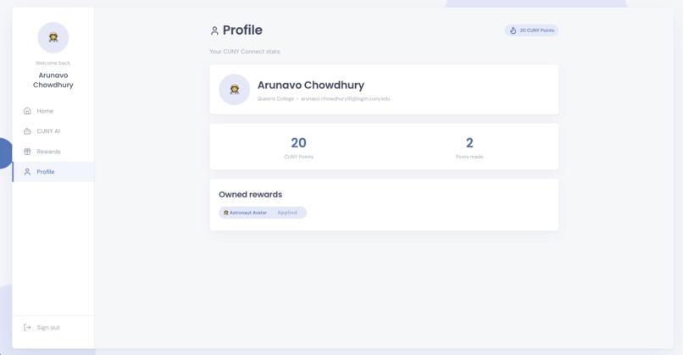Click the Arunavo Chowdhury heading in profile card
This screenshot has width=683, height=355.
(x=311, y=85)
